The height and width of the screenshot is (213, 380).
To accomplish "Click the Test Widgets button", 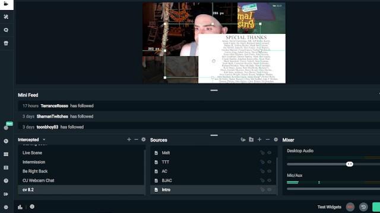I will (329, 207).
